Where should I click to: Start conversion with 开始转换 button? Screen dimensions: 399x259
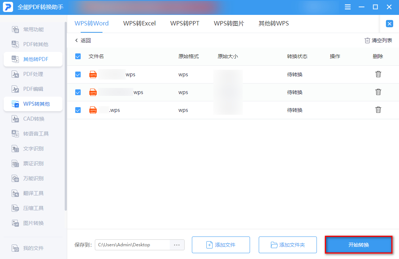pos(358,245)
